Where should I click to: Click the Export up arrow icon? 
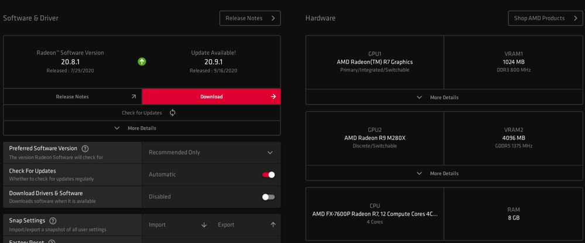pyautogui.click(x=273, y=224)
